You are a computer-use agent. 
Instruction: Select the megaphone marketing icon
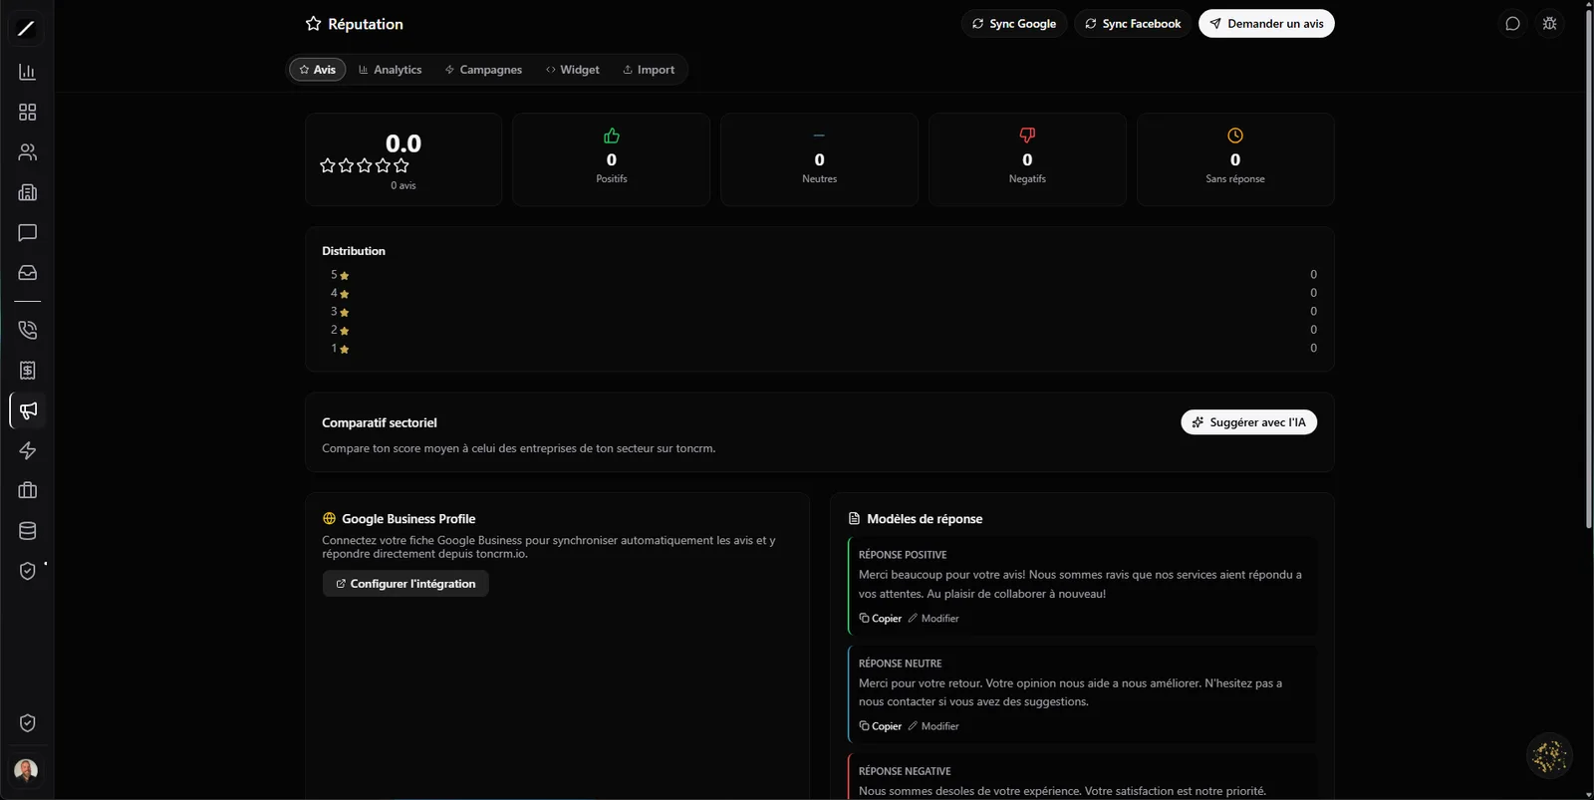pyautogui.click(x=27, y=410)
